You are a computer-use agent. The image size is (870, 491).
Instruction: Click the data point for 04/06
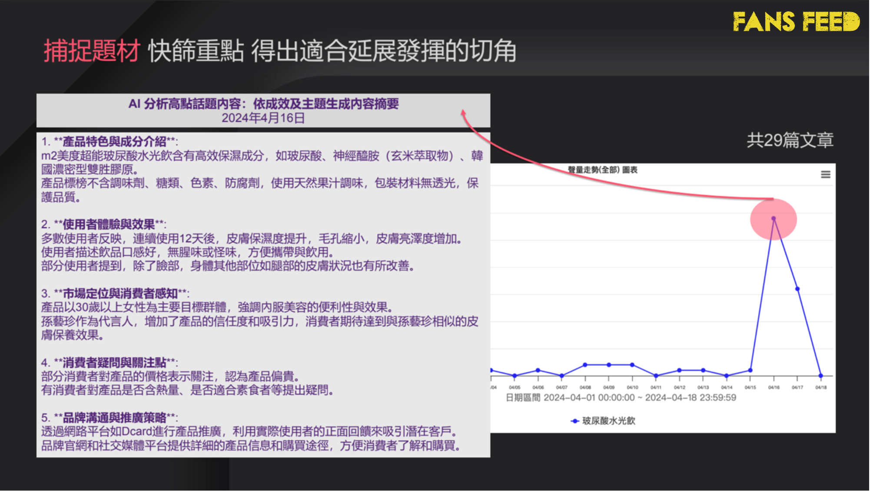point(538,371)
